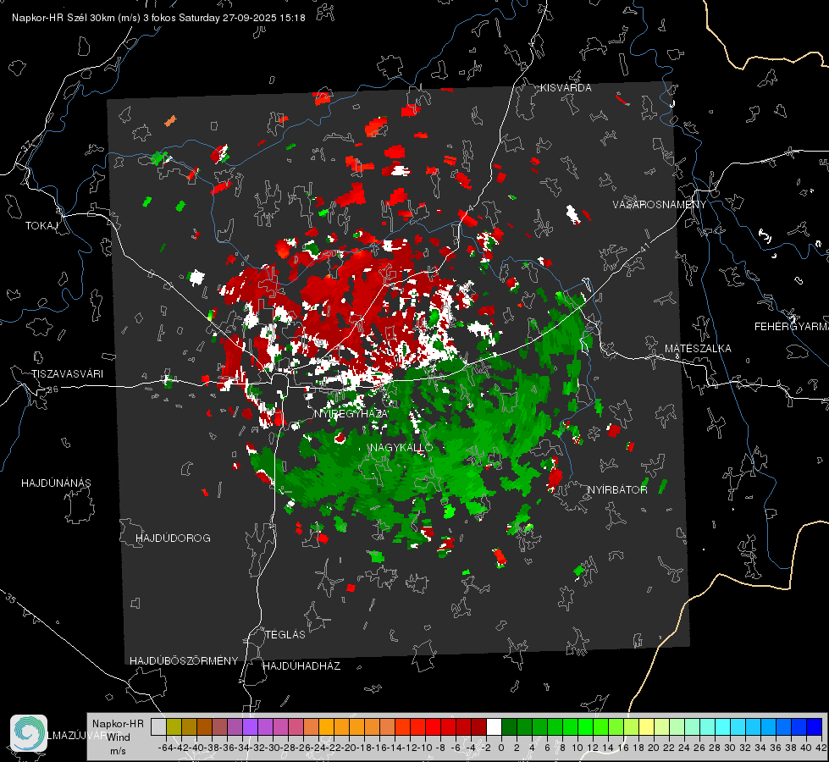829x762 pixels.
Task: Select the HAJDÚNÁNÁS label
Action: [x=56, y=483]
